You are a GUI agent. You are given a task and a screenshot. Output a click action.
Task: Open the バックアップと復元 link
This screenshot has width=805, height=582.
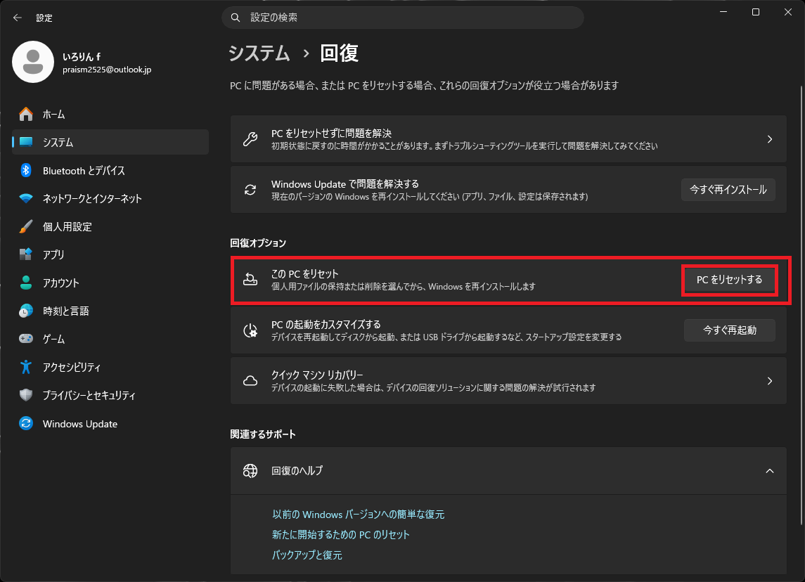pyautogui.click(x=307, y=555)
